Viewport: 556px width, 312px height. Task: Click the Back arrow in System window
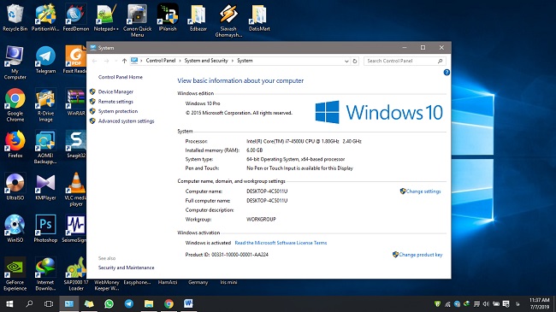click(94, 61)
